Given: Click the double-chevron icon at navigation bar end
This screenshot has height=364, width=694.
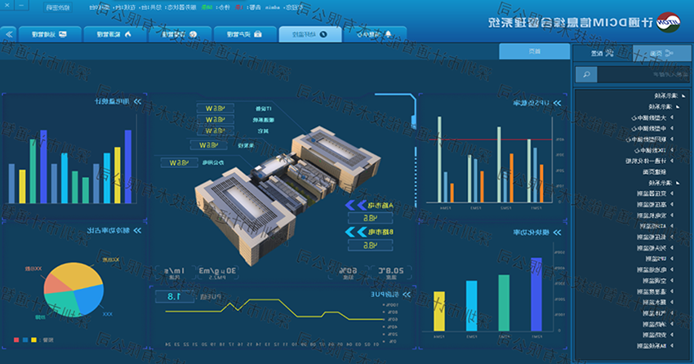Looking at the screenshot, I should (9, 35).
